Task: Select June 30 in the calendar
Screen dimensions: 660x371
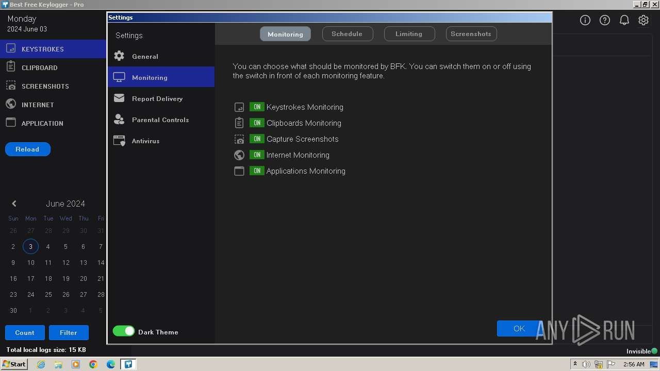Action: [13, 310]
